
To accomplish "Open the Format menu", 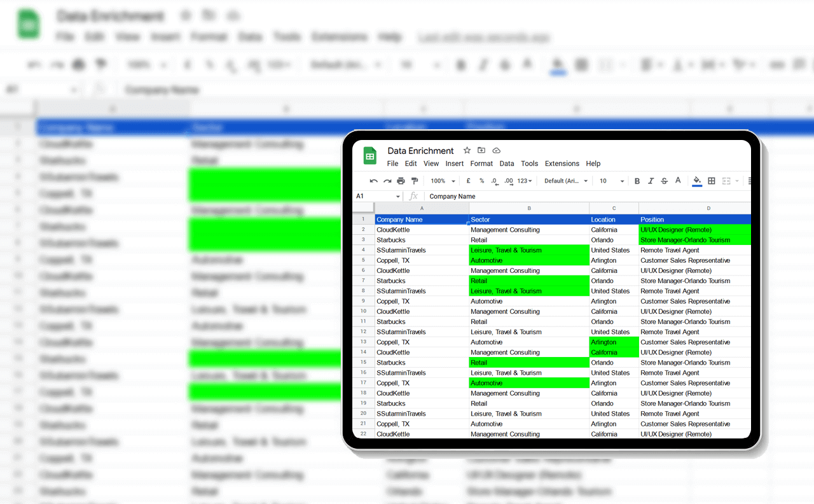I will pyautogui.click(x=481, y=164).
